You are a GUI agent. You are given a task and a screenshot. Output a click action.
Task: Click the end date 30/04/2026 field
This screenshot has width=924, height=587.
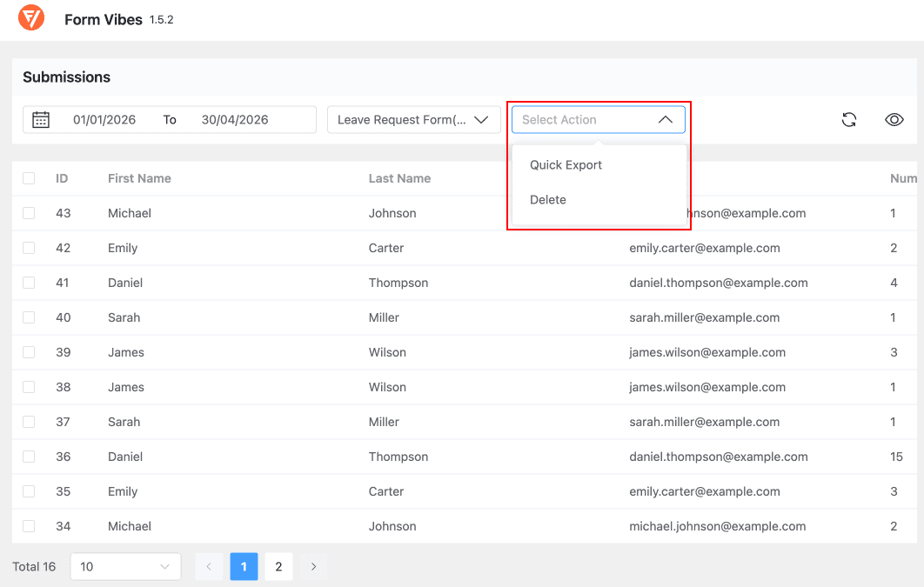(x=235, y=119)
